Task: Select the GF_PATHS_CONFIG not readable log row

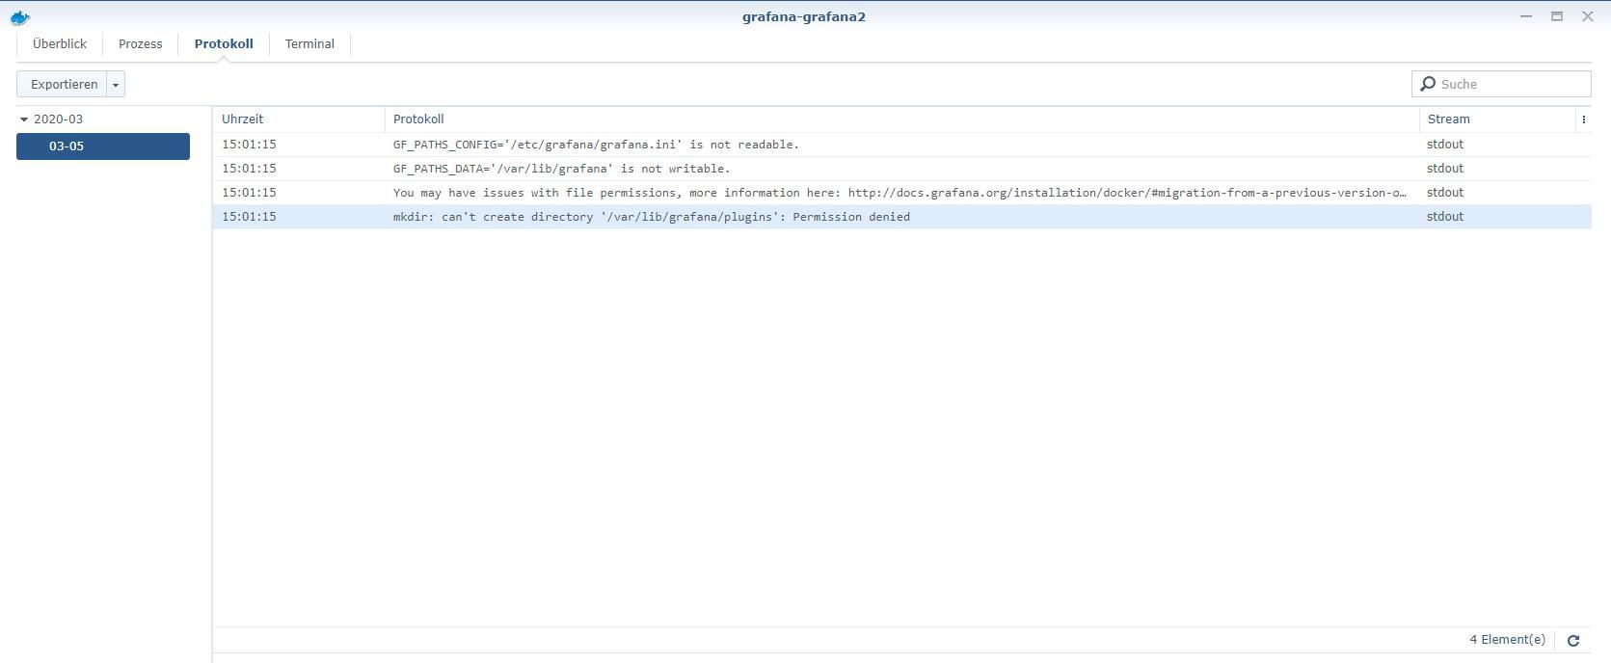Action: click(901, 145)
